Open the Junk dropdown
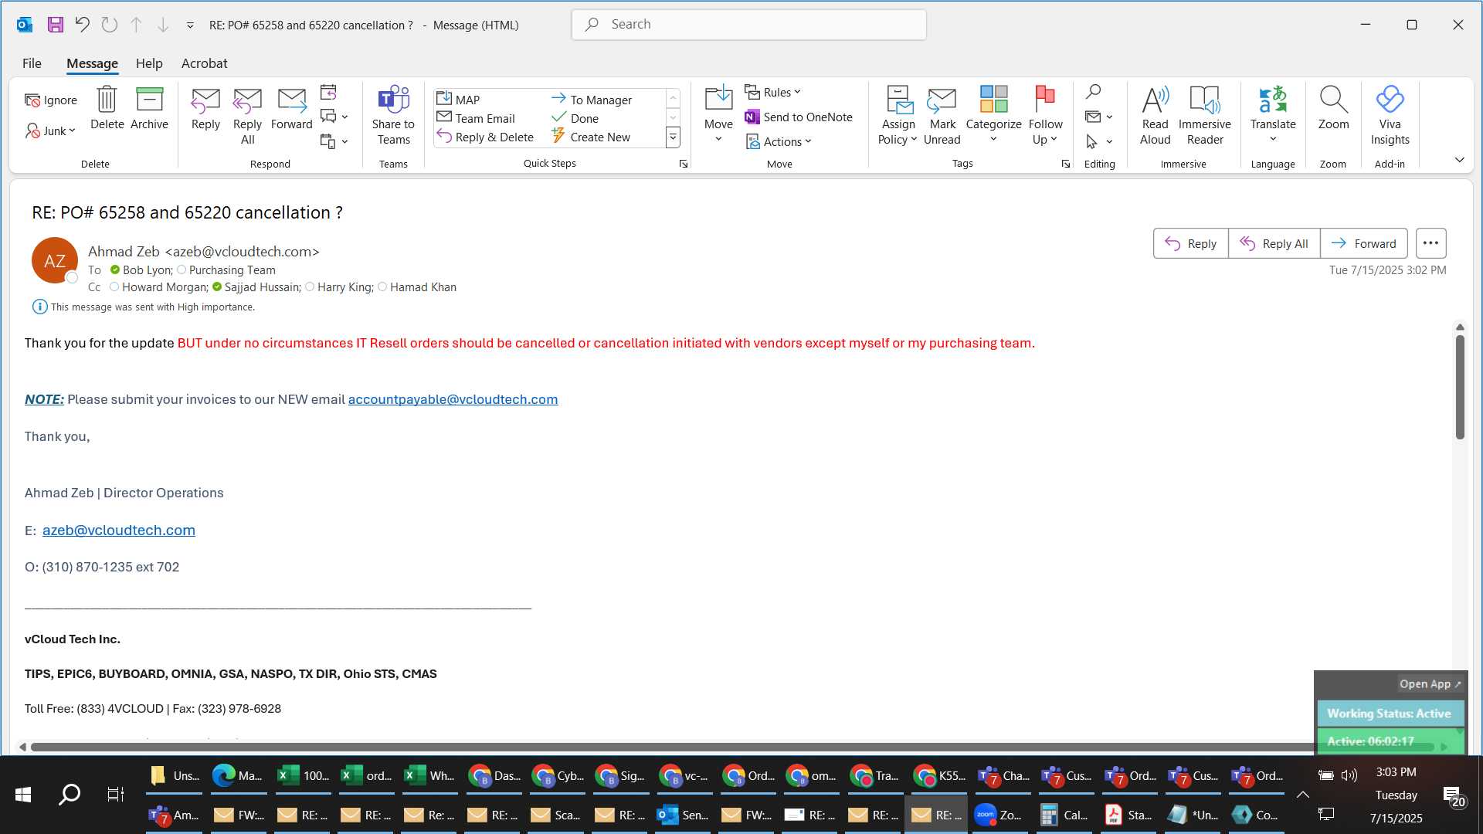 pos(51,131)
